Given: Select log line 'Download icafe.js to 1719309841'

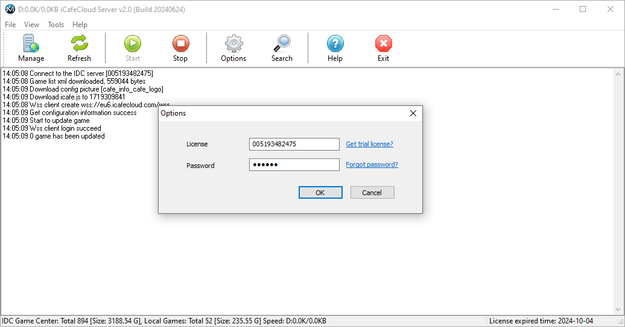Looking at the screenshot, I should click(64, 97).
